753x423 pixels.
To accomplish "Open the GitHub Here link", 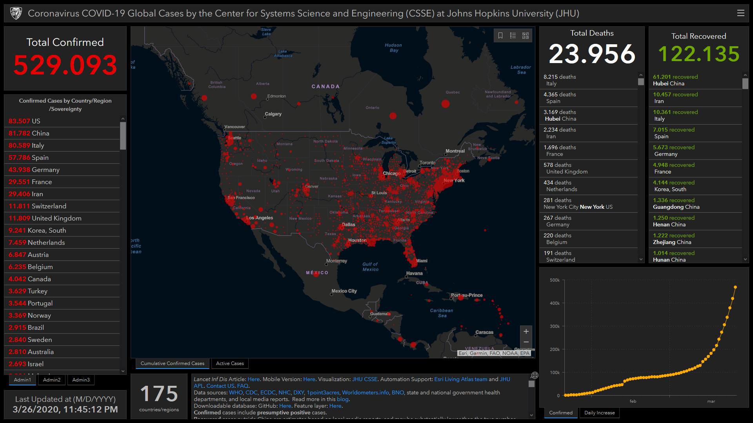I will click(285, 406).
